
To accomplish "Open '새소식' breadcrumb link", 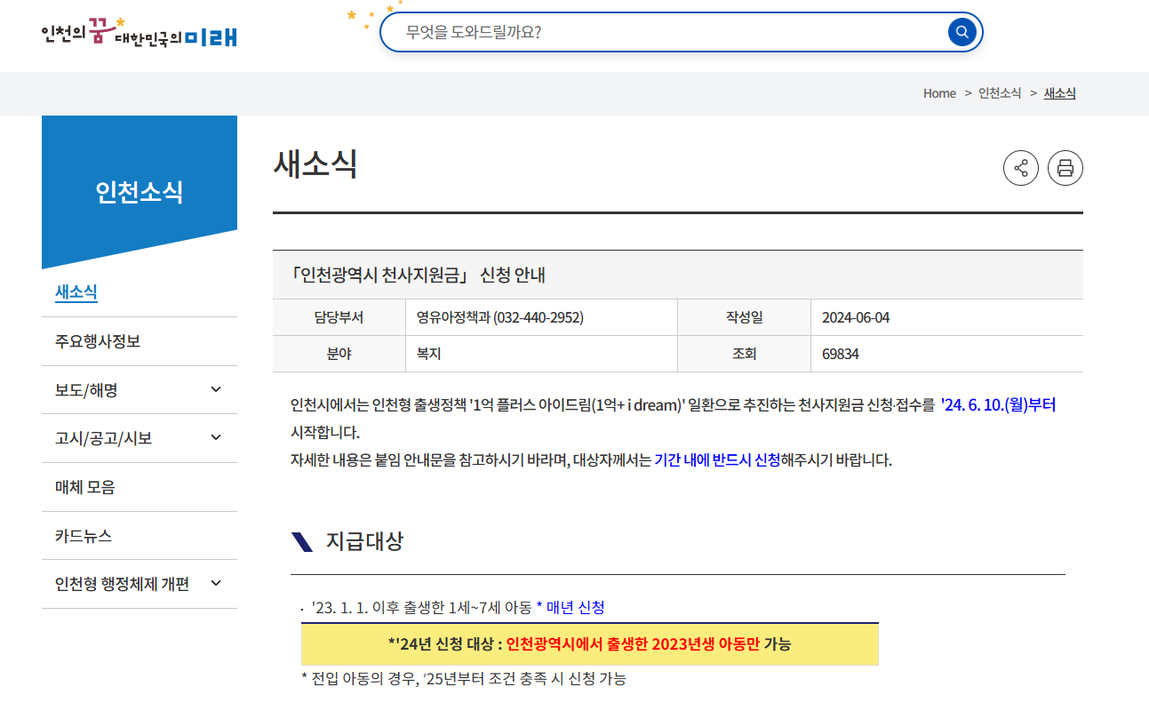I will pyautogui.click(x=1059, y=93).
